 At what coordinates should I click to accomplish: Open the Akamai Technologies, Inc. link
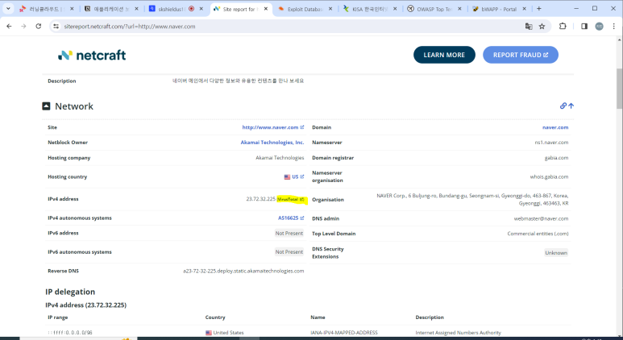(272, 142)
